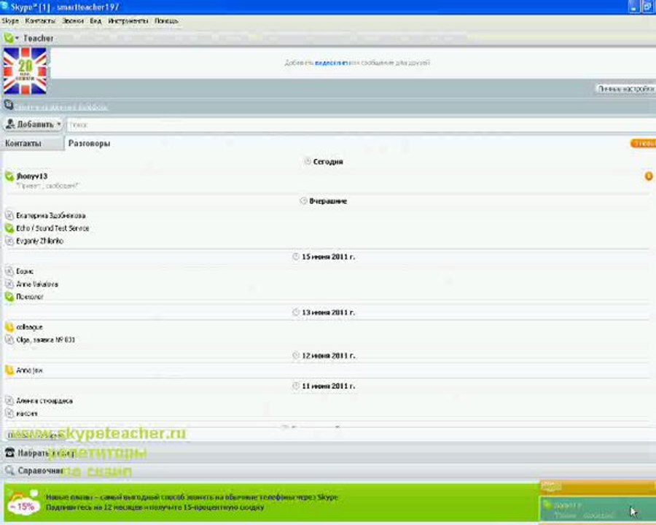
Task: Open the Skype menu
Action: click(x=10, y=20)
